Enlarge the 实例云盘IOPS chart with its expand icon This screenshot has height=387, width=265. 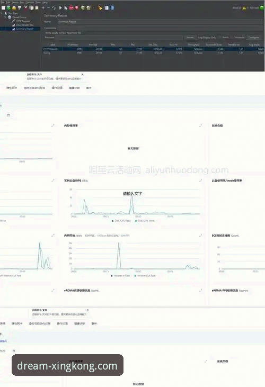[200, 181]
